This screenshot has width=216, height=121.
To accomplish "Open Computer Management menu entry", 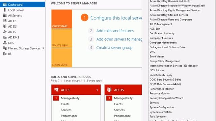I will (x=163, y=43).
